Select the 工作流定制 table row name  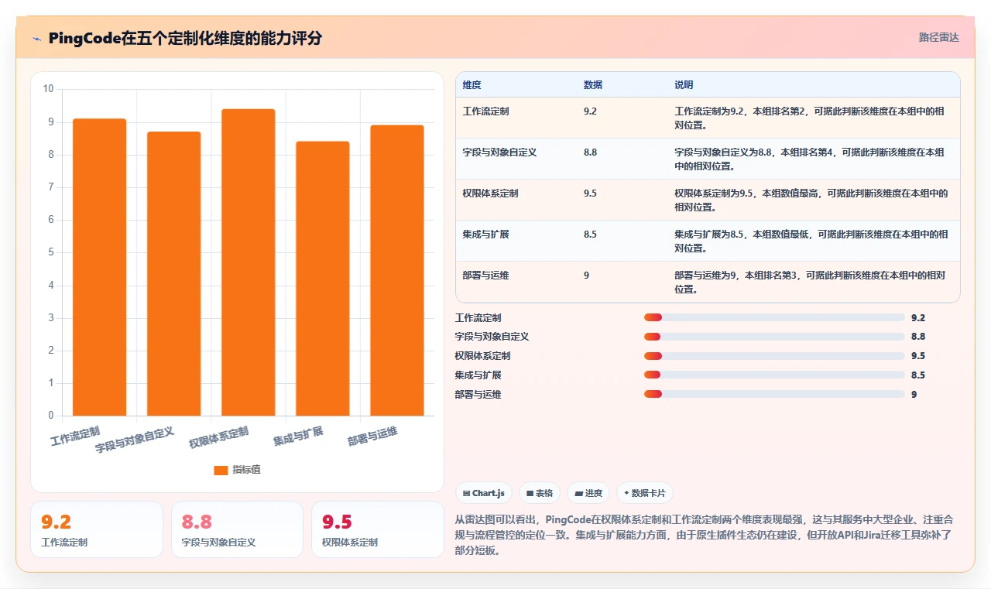click(485, 111)
